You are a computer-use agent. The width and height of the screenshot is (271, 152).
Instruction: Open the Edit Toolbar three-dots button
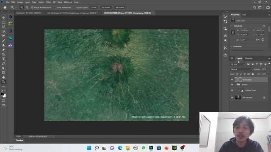(x=3, y=86)
